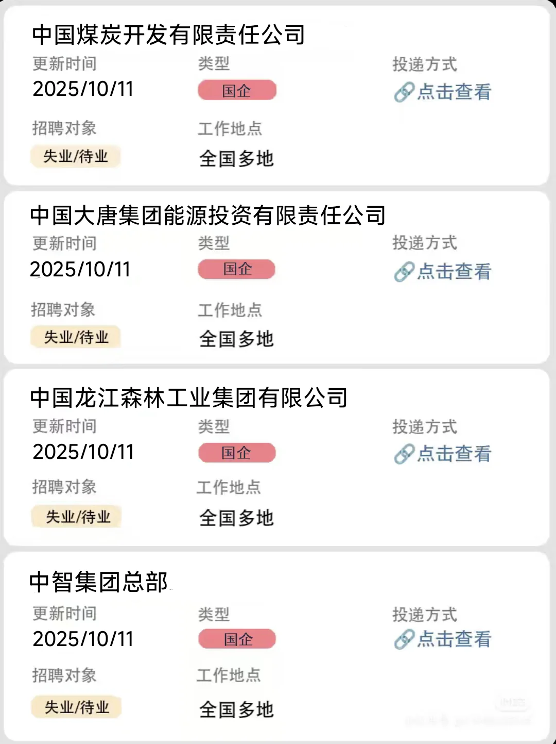Open 点击查看 link for 中国煤炭开发有限责任公司

pos(454,92)
